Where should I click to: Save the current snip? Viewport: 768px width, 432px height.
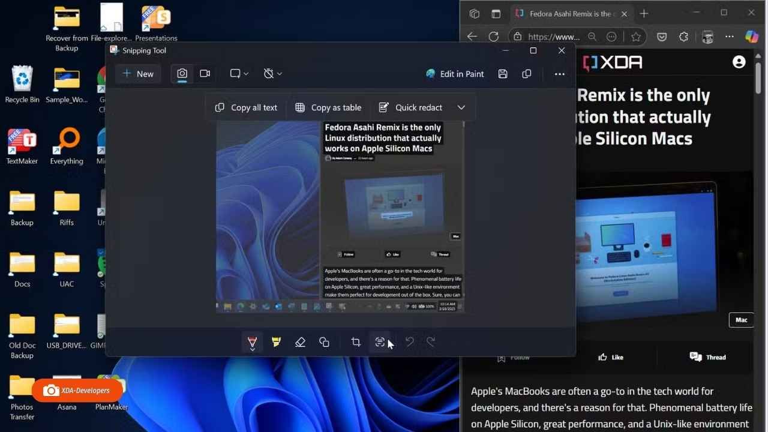[x=503, y=73]
